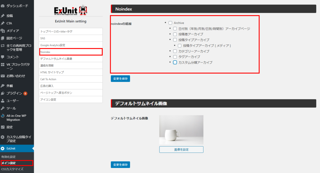The width and height of the screenshot is (320, 173).
Task: Click the Dashboard gauge icon
Action: [3, 6]
